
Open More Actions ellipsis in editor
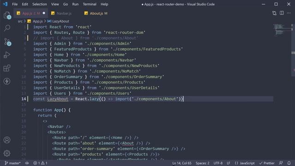289,13
